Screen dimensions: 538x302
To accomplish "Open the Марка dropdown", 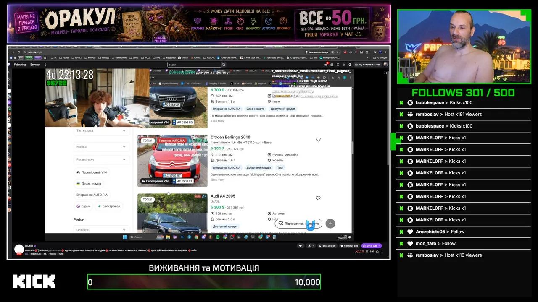I will [101, 147].
